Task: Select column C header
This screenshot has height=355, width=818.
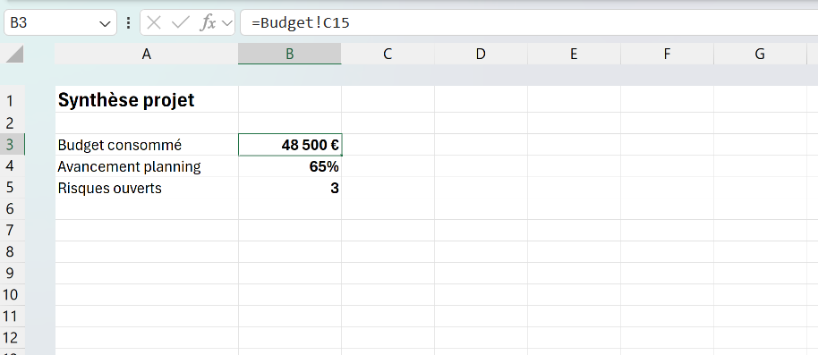Action: (x=388, y=54)
